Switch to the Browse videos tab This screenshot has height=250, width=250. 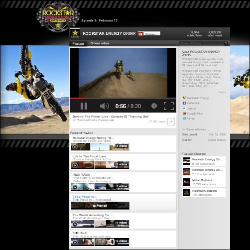click(x=100, y=43)
